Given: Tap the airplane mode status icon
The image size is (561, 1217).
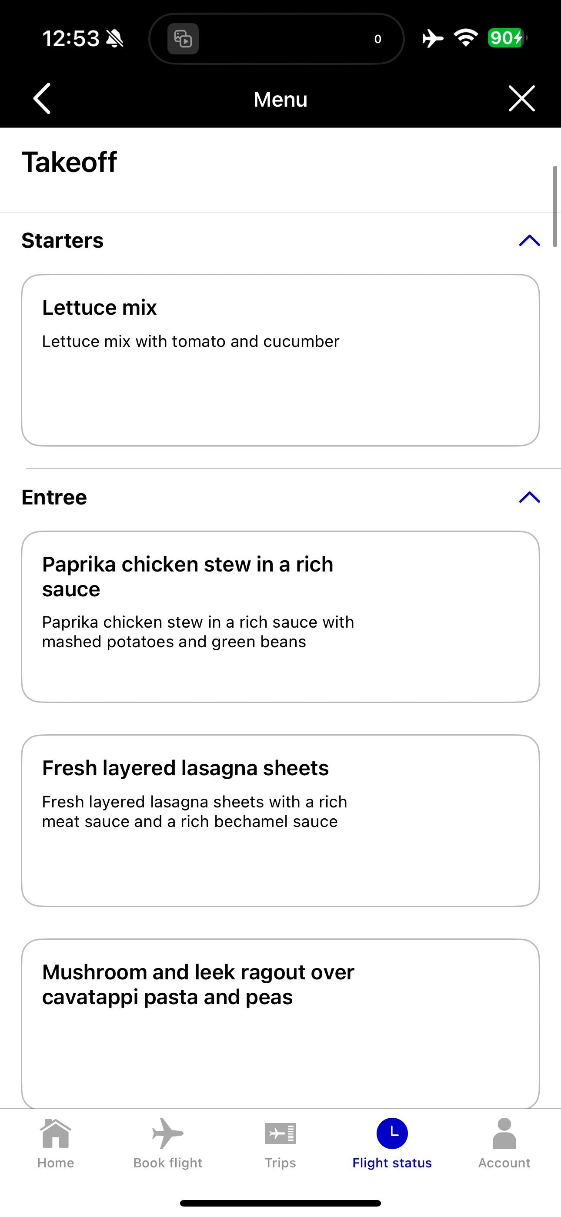Looking at the screenshot, I should click(x=433, y=38).
